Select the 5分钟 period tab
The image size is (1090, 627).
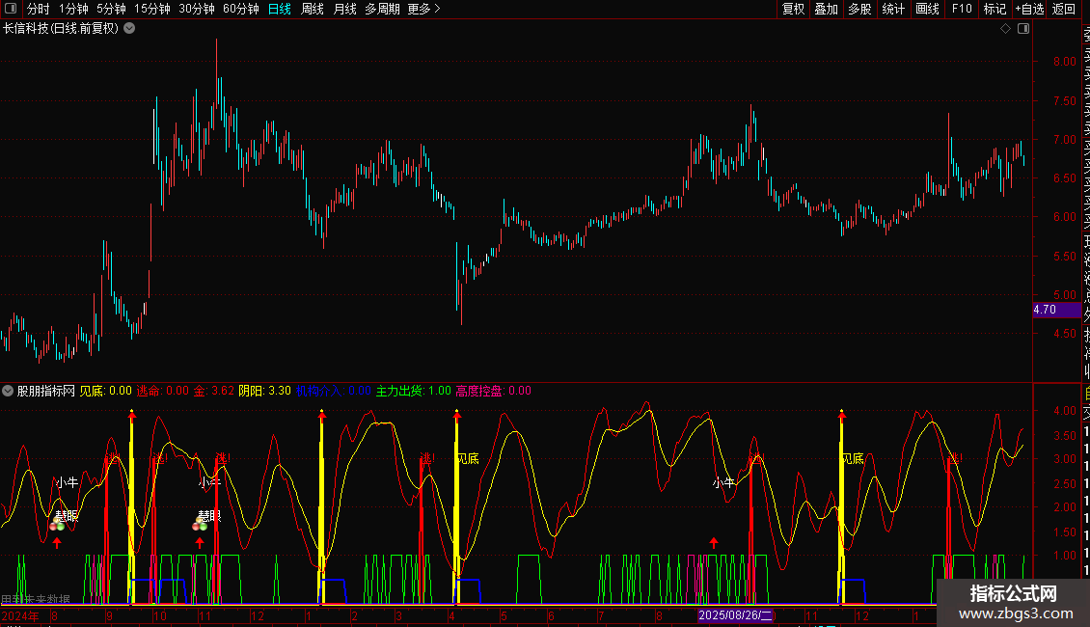pyautogui.click(x=111, y=9)
